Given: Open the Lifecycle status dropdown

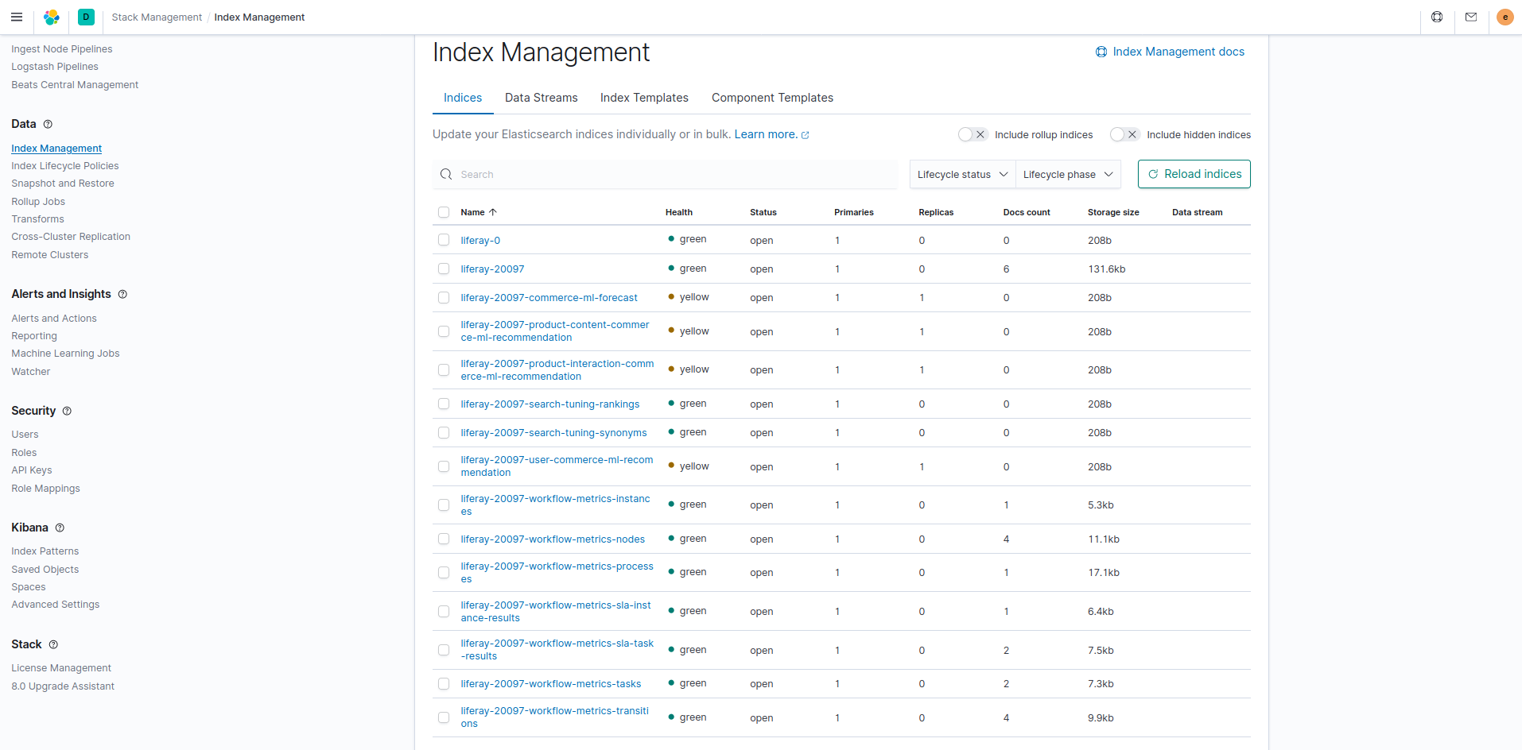Looking at the screenshot, I should pos(962,174).
